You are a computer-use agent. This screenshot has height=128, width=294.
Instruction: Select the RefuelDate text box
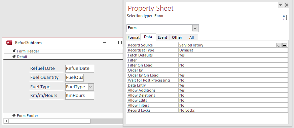click(x=80, y=69)
